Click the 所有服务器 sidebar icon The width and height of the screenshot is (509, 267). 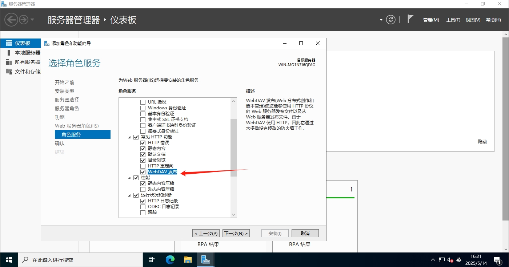click(9, 62)
